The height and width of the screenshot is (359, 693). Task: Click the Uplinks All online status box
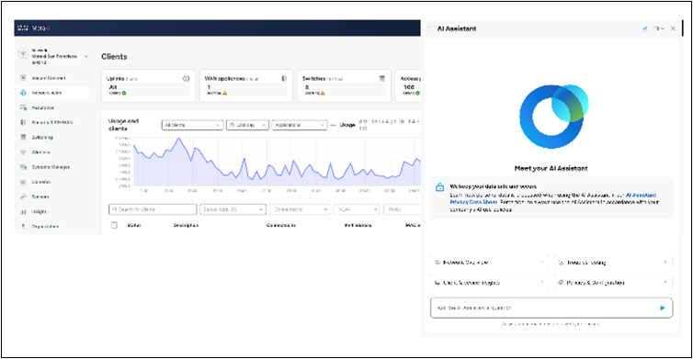(149, 90)
